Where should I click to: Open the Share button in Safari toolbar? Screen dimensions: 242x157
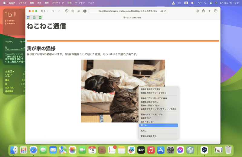pos(204,11)
